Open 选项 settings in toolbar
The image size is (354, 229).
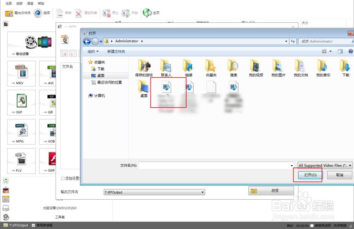coord(42,13)
